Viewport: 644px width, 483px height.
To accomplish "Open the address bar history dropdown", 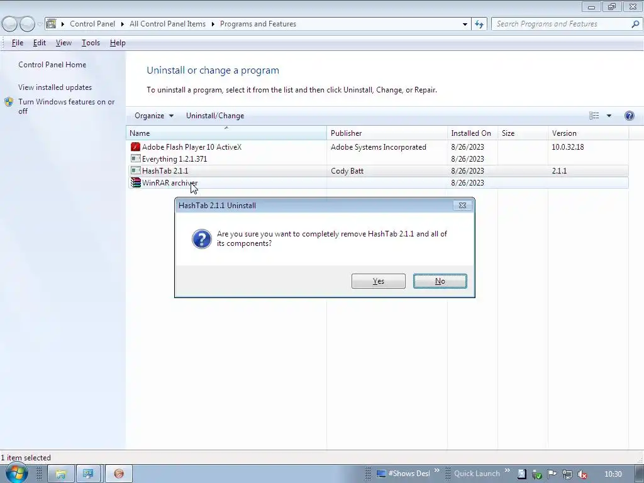I will coord(465,24).
